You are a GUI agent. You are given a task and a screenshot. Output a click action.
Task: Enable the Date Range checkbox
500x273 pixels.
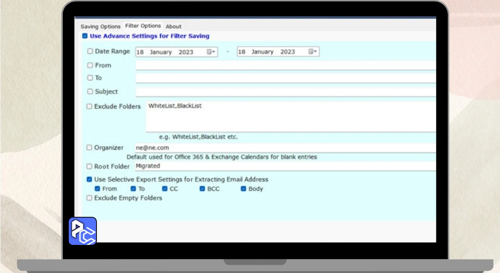(90, 51)
